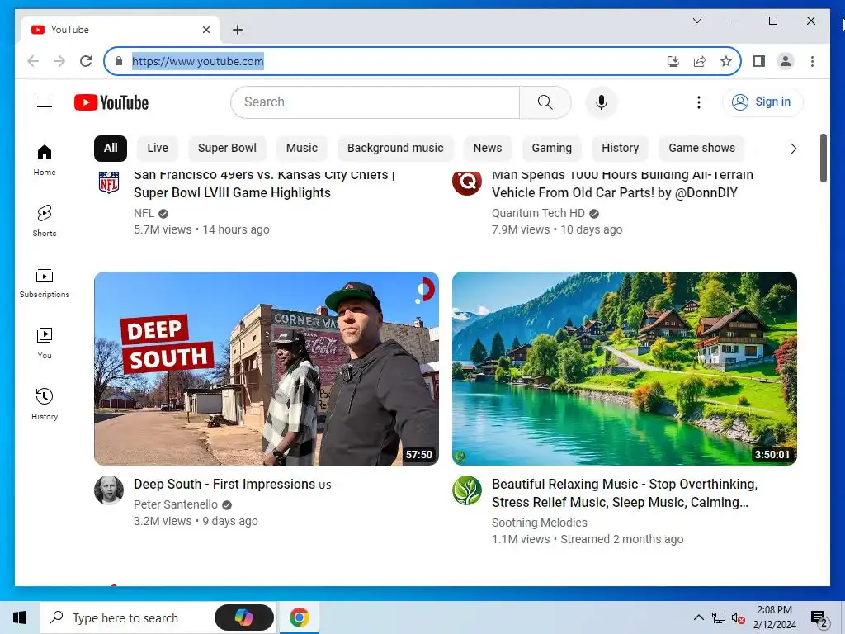Visit NFL channel name link
Viewport: 845px width, 634px height.
pyautogui.click(x=144, y=214)
